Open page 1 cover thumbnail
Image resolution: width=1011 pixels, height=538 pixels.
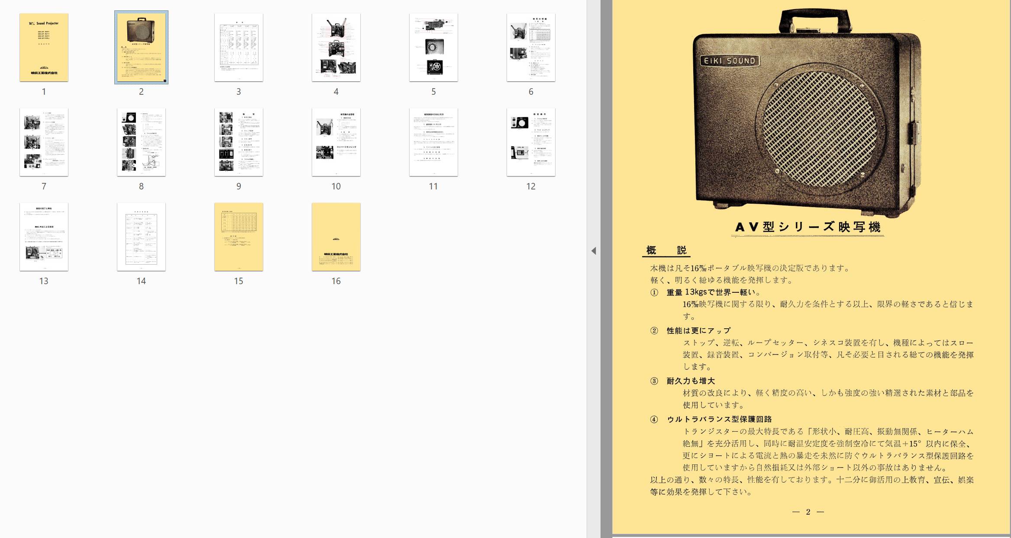44,47
